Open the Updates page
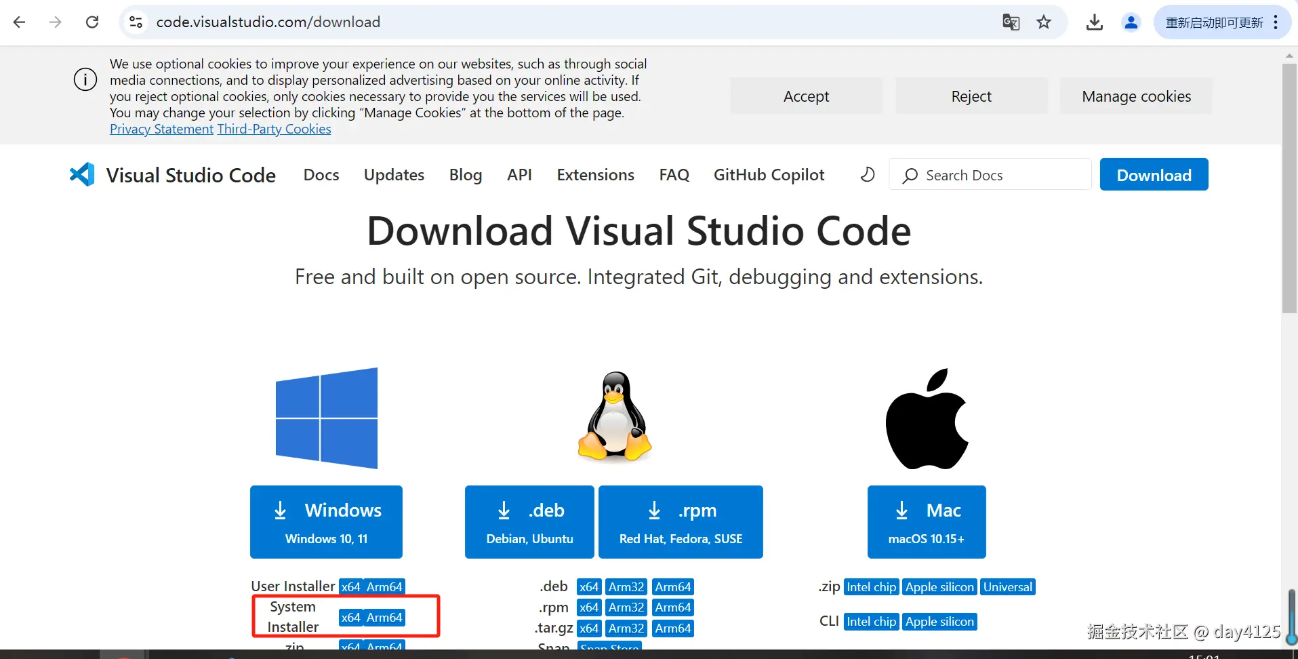The height and width of the screenshot is (659, 1298). click(394, 175)
